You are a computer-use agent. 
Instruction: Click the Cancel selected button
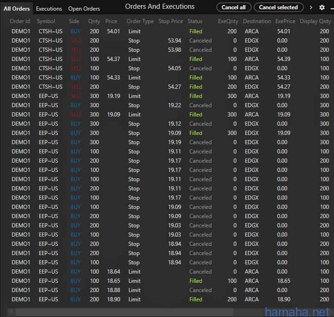(278, 7)
